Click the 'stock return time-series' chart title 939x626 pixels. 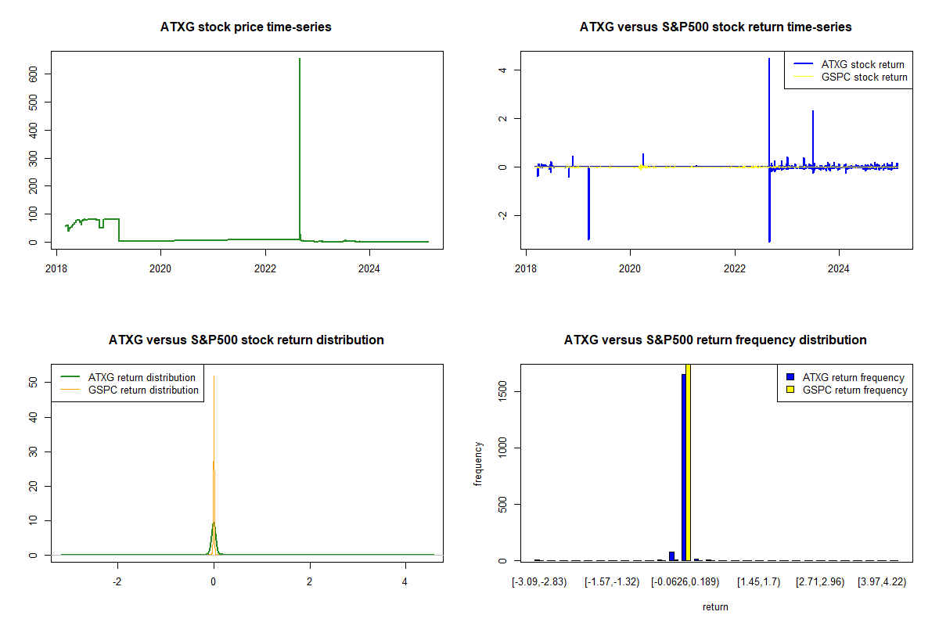point(715,27)
